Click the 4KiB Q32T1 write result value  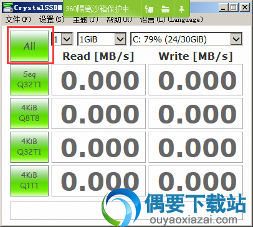pos(196,147)
